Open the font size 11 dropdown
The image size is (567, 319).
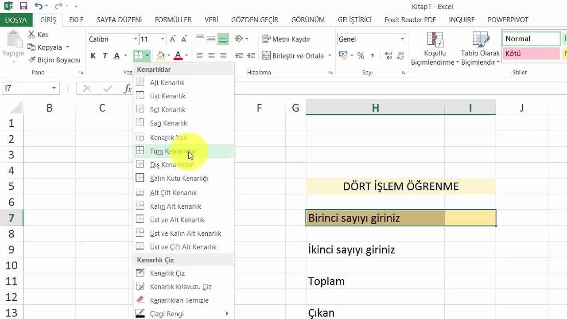[x=162, y=39]
